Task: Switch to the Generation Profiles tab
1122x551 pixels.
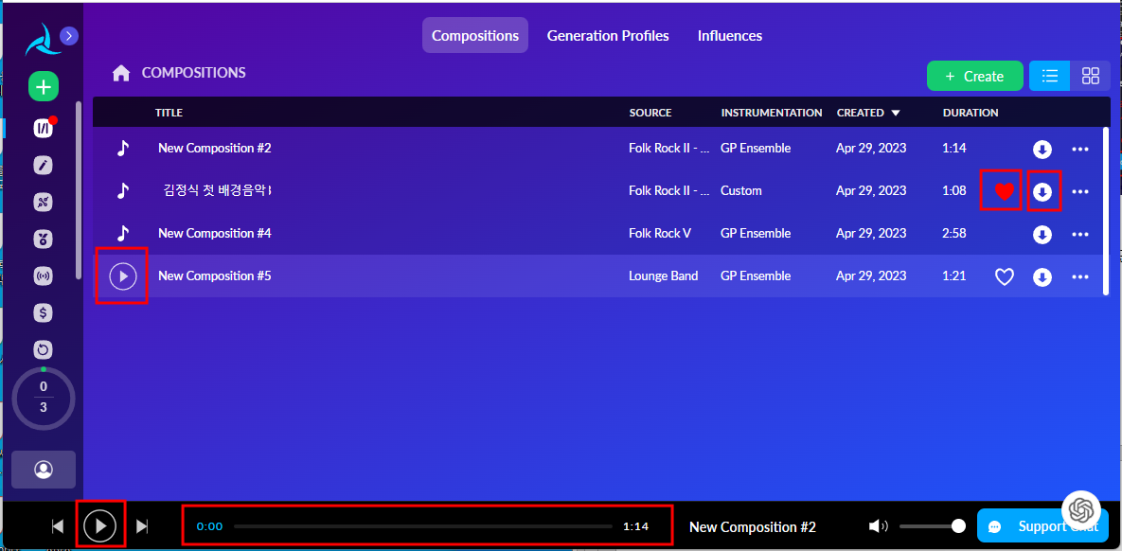Action: coord(608,35)
